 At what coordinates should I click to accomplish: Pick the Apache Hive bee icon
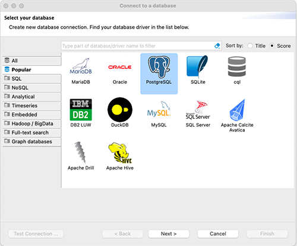point(120,153)
